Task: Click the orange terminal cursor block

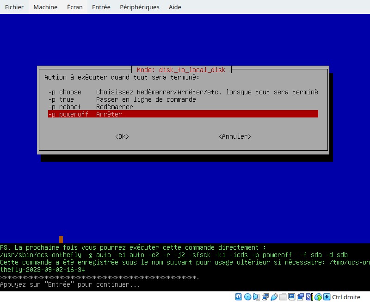Action: pos(61,239)
